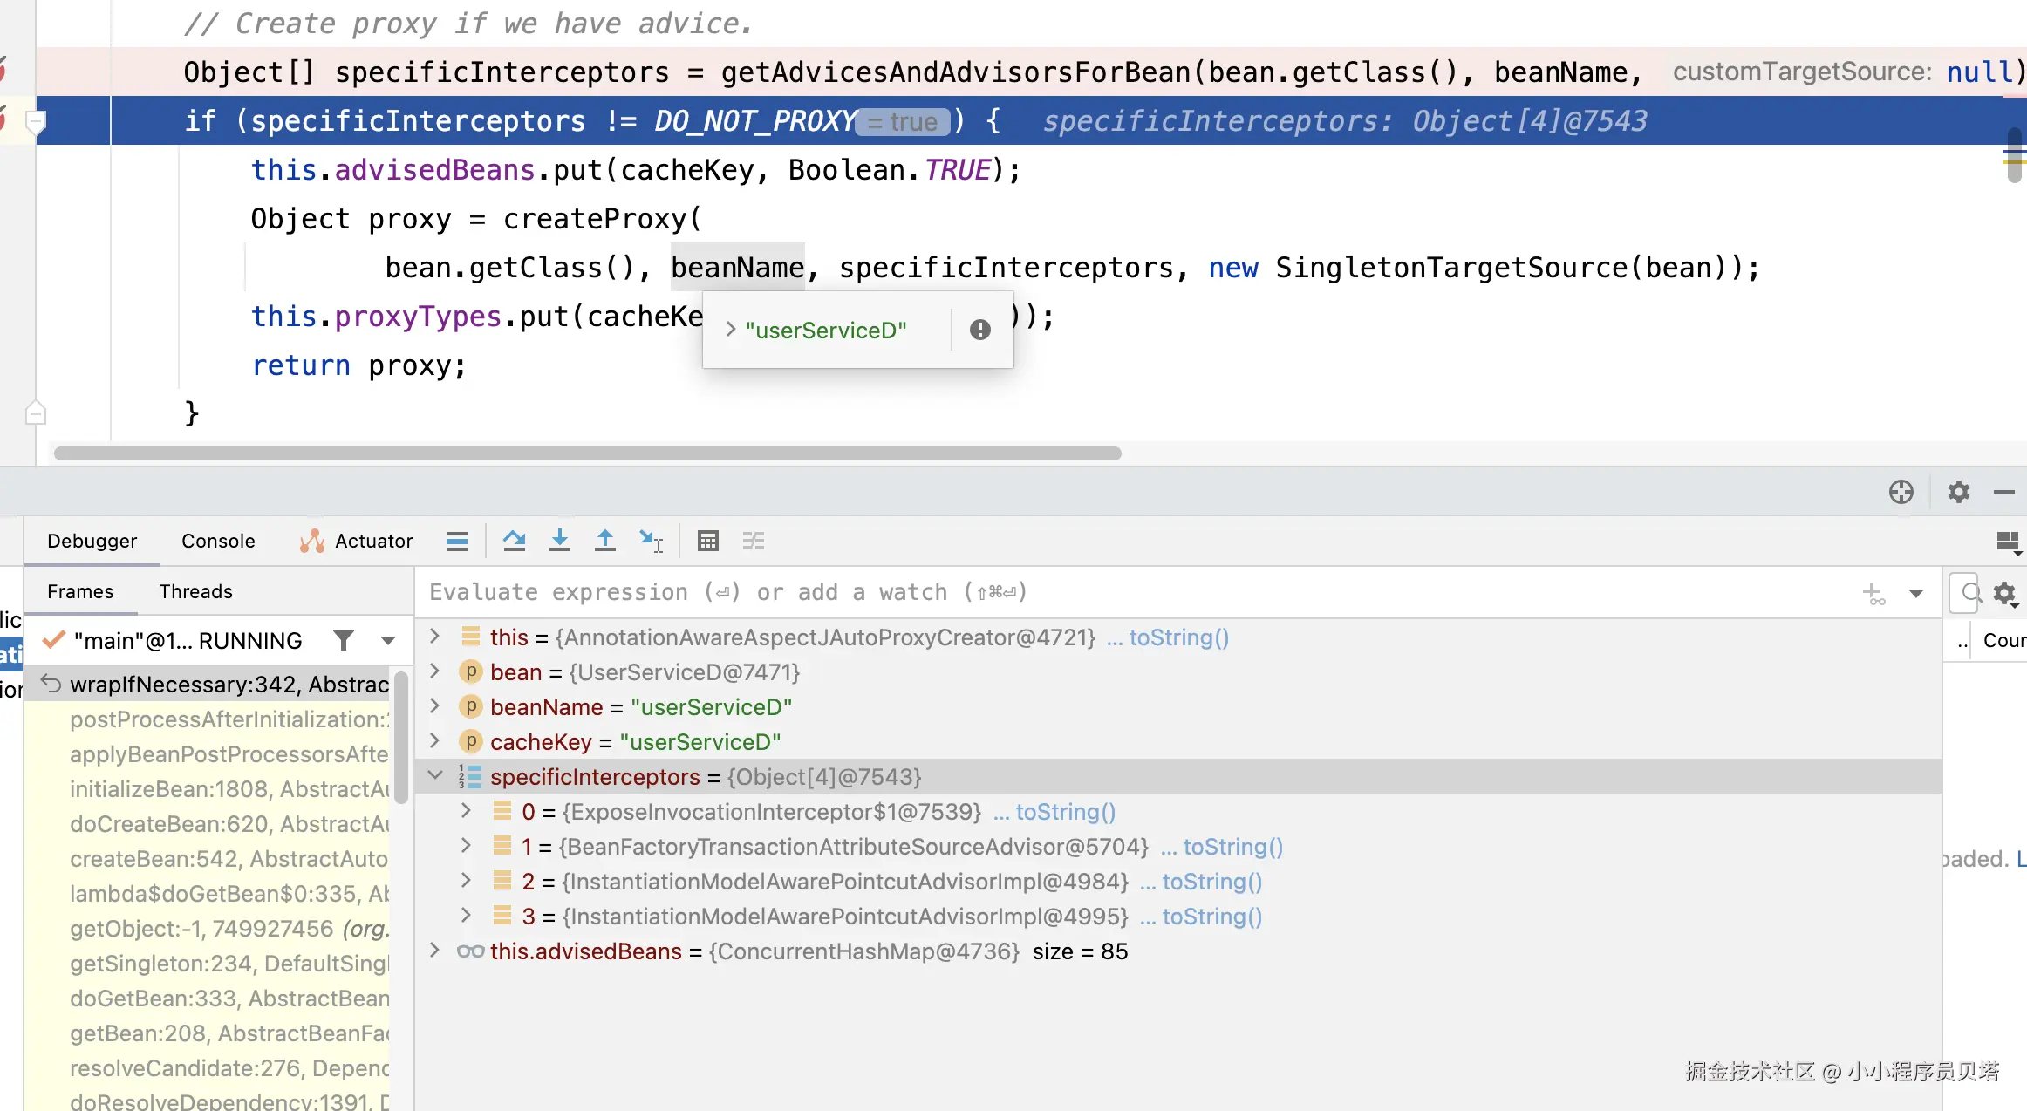This screenshot has height=1111, width=2027.
Task: Click the Step Over debugger icon
Action: [x=514, y=541]
